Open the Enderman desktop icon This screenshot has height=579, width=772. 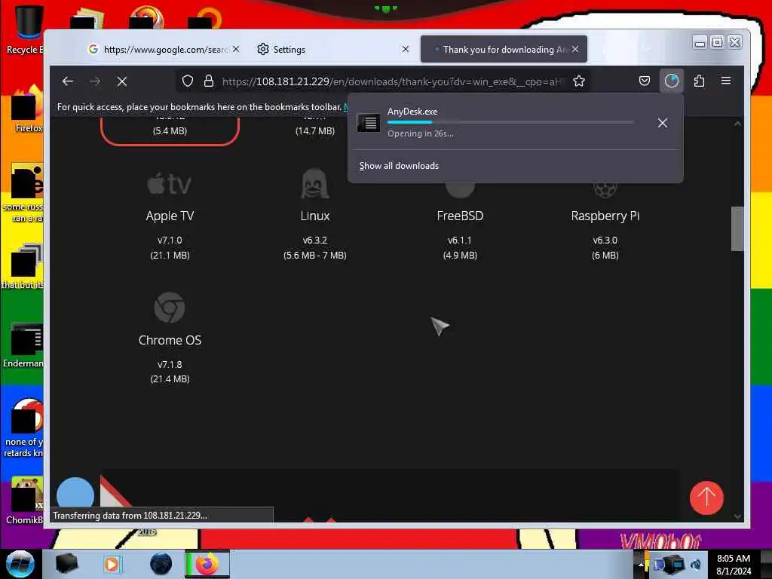pos(23,345)
